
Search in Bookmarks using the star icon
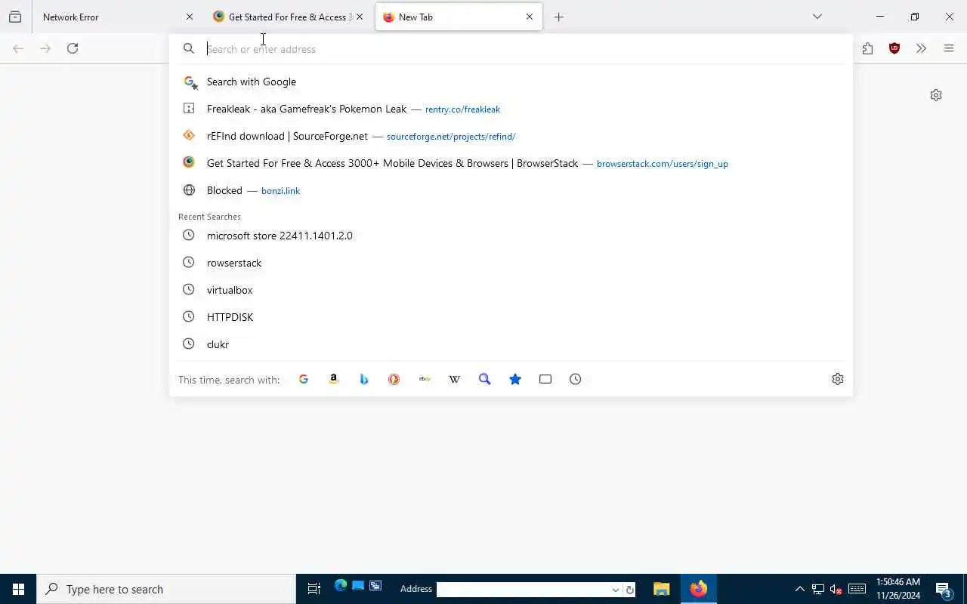(515, 379)
